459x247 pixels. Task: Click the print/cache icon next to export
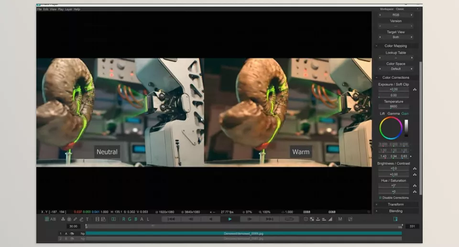69,219
